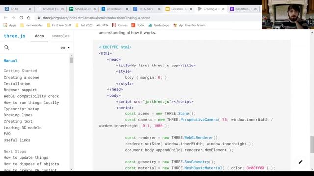Click the '<!DOCTYPE html>' code line
This screenshot has height=176, width=314.
point(115,47)
